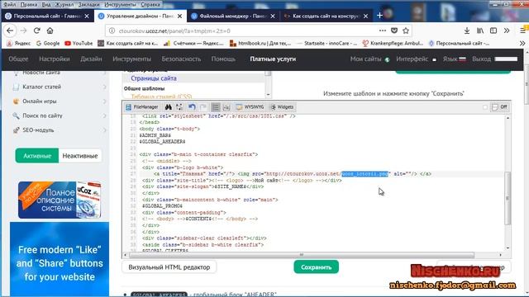Open the Яндекс bookmark
The image size is (529, 297).
point(18,43)
